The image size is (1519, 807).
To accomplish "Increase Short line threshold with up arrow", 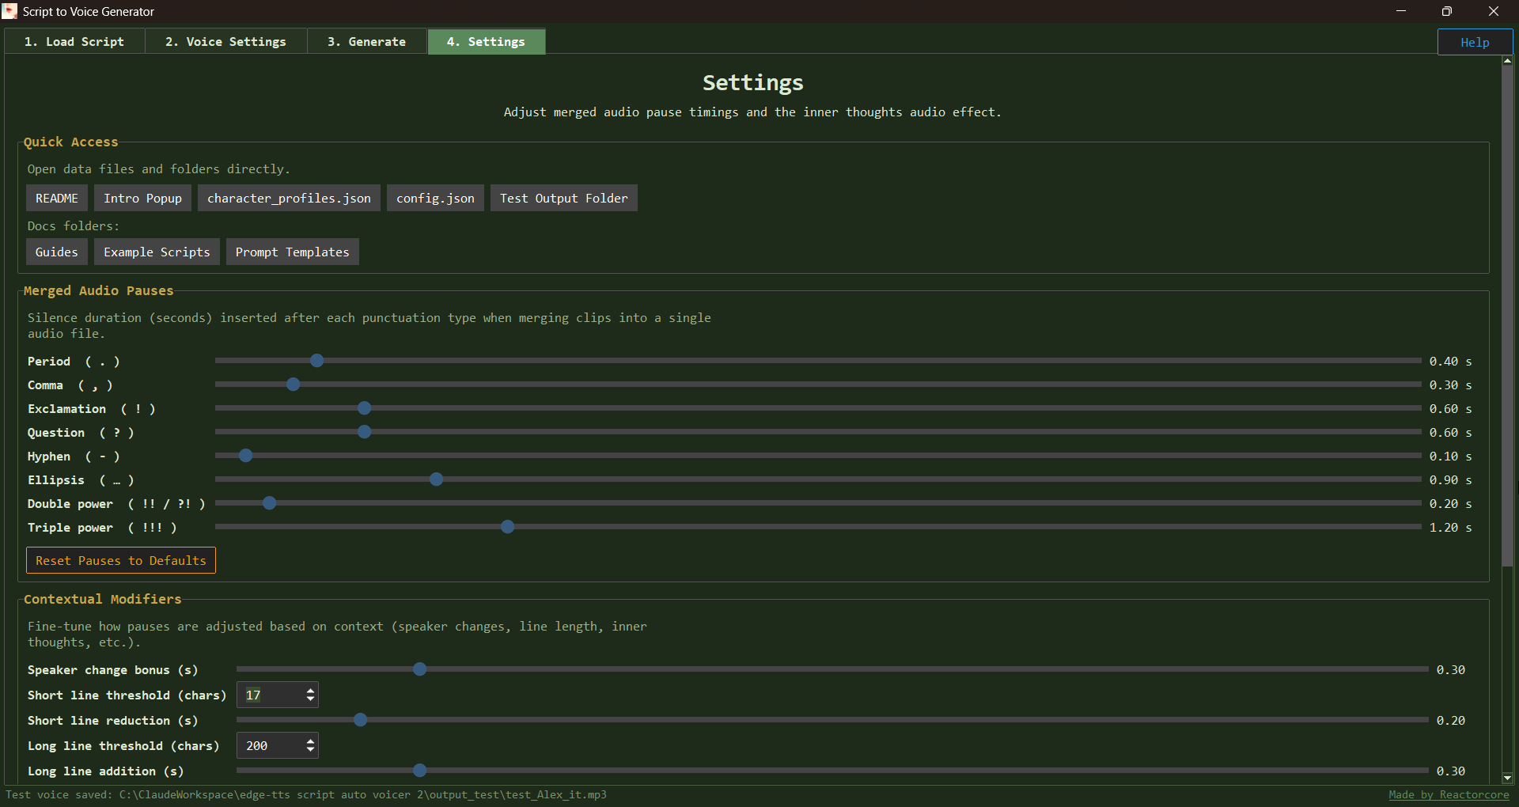I will [310, 690].
